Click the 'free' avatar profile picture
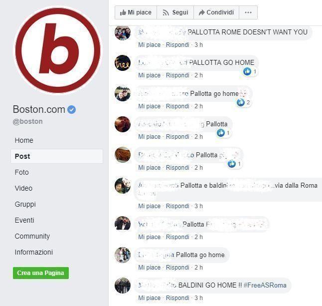Screen dimensions: 322x306 [x=123, y=63]
